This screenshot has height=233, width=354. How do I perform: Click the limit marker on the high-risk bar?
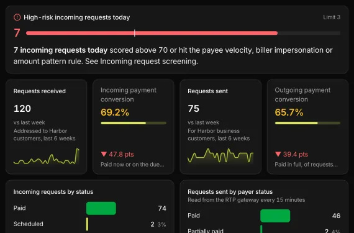135,33
